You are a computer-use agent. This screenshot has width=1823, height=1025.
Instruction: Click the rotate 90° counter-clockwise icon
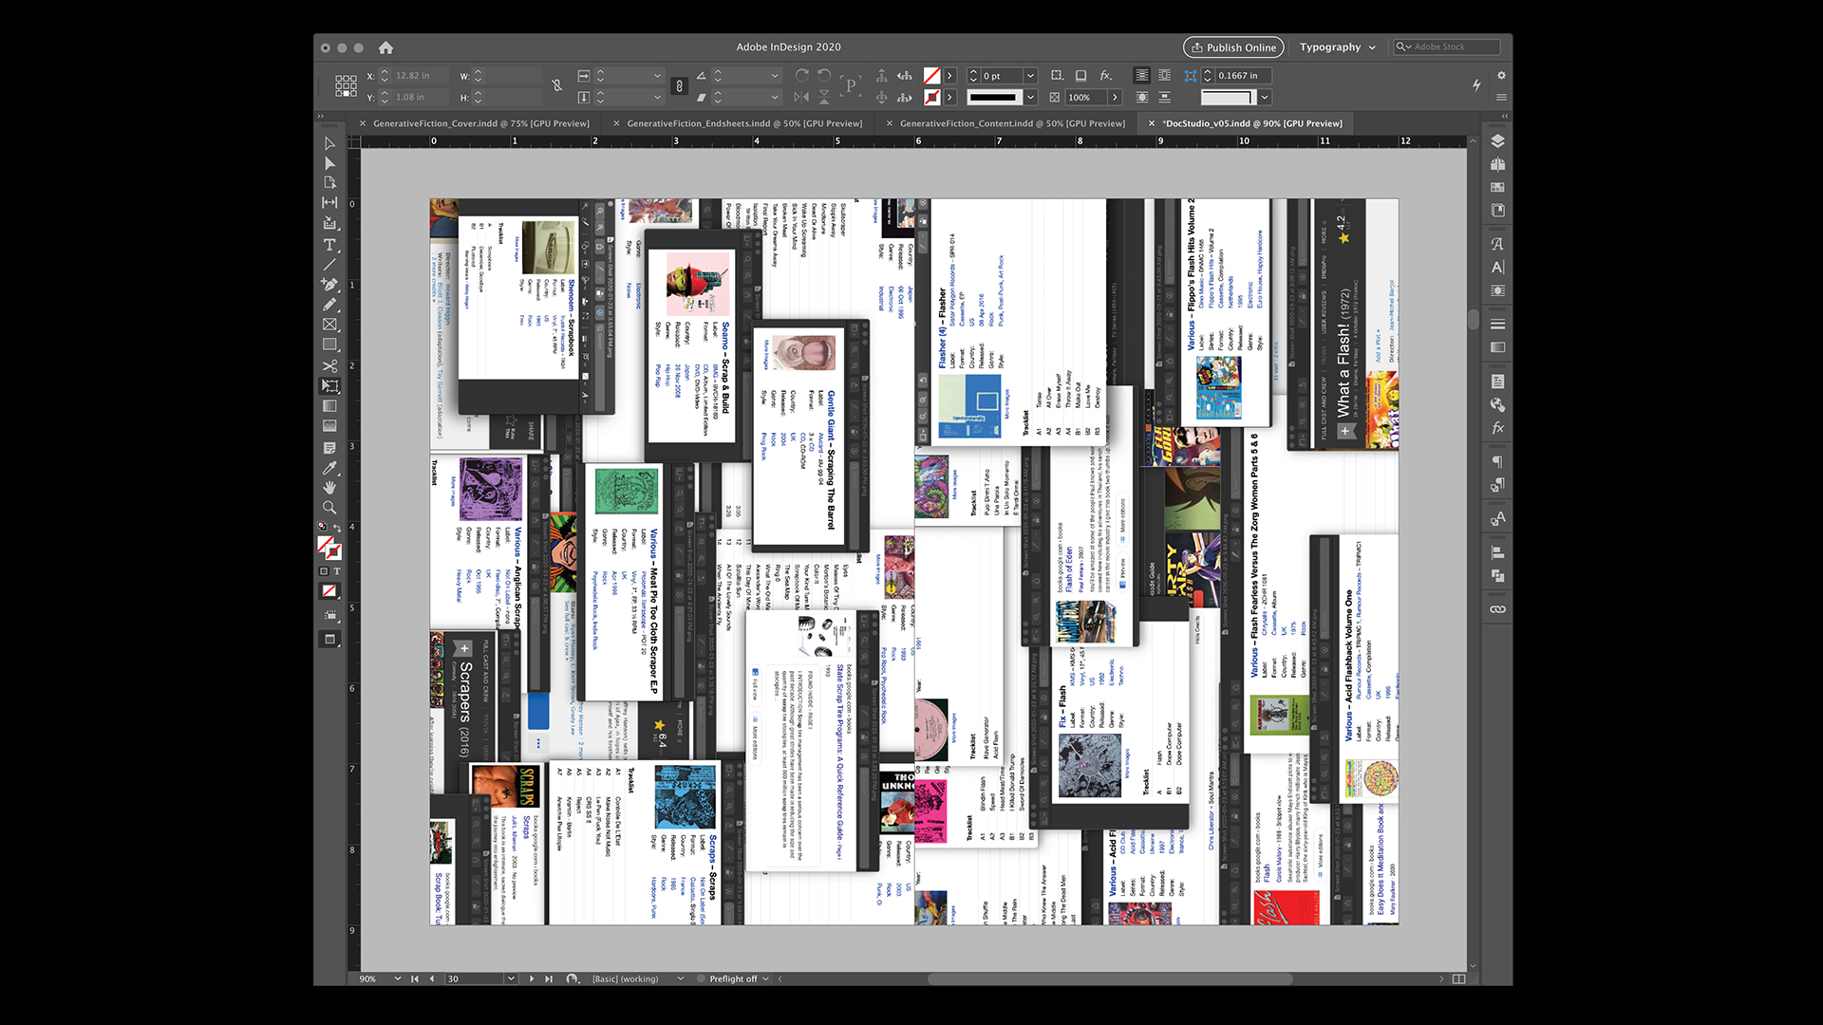[x=824, y=75]
